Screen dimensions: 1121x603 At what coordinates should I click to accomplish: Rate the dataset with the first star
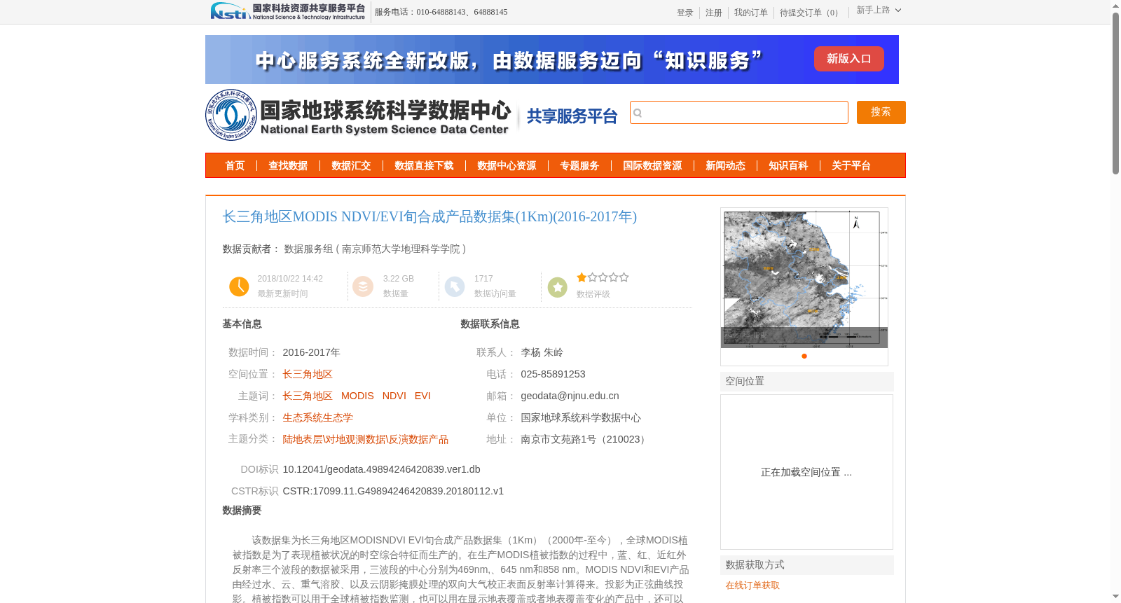582,277
